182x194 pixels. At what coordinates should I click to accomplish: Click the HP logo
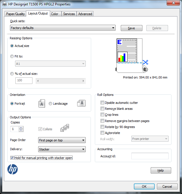coord(13,169)
